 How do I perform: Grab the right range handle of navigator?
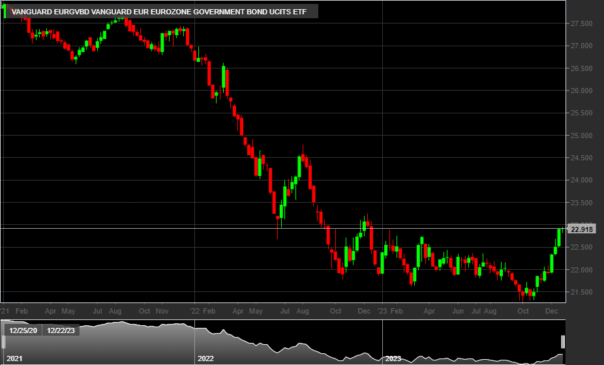563,342
